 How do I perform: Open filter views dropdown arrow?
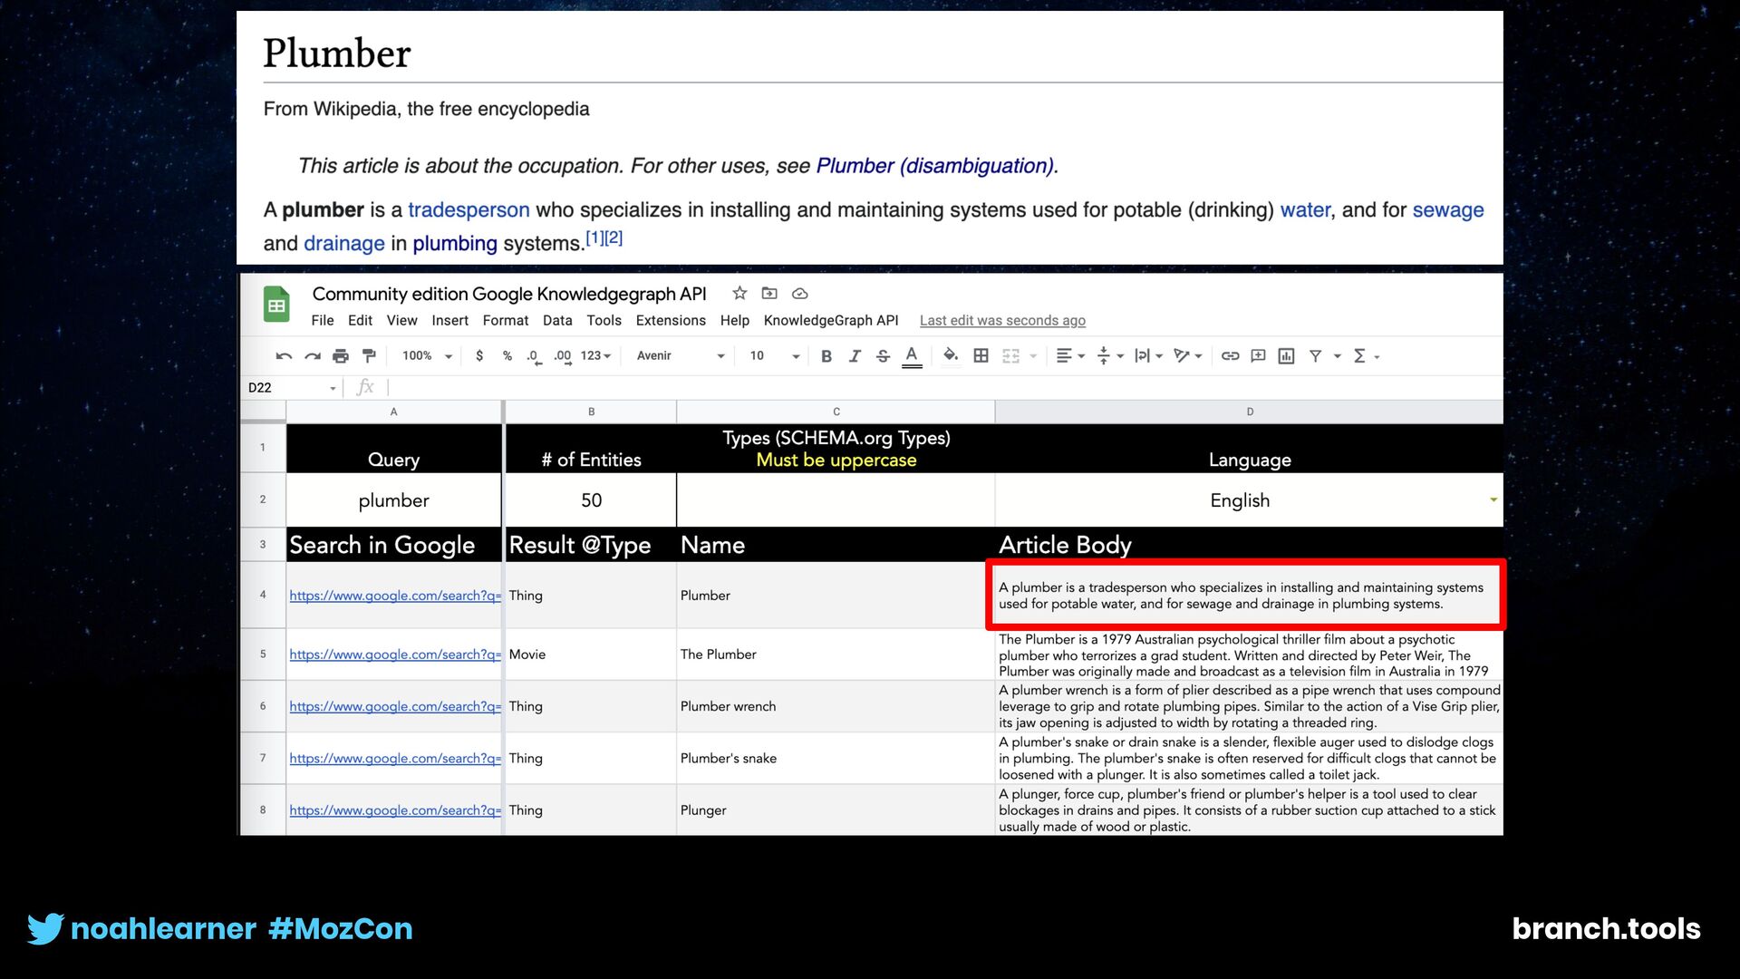(x=1337, y=357)
